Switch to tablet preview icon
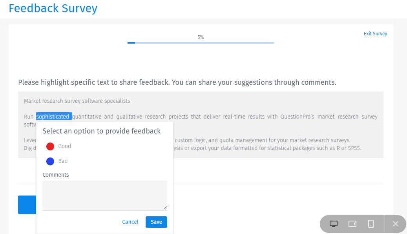Screen dimensions: 407x234 click(x=352, y=224)
